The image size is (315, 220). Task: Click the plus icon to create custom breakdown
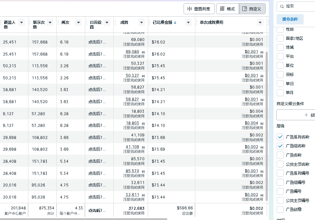coord(306,115)
